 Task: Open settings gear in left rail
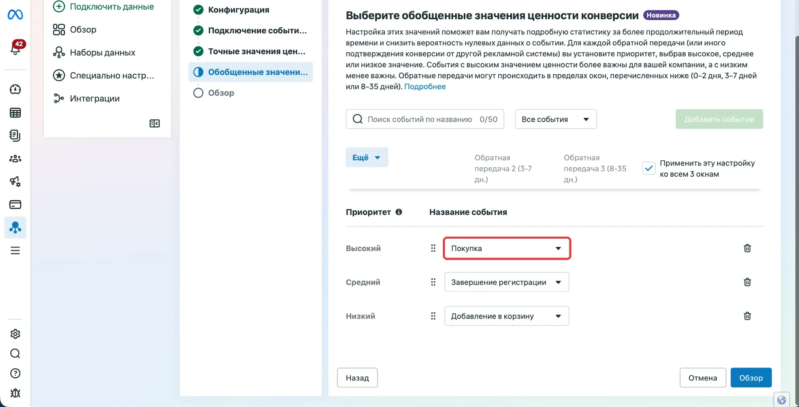pyautogui.click(x=15, y=334)
